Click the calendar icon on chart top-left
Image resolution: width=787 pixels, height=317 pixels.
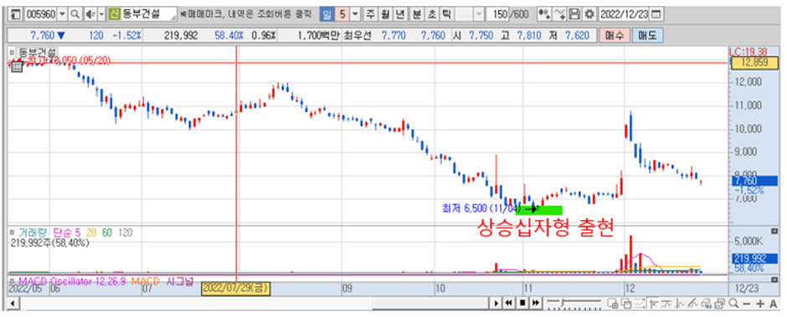17,66
